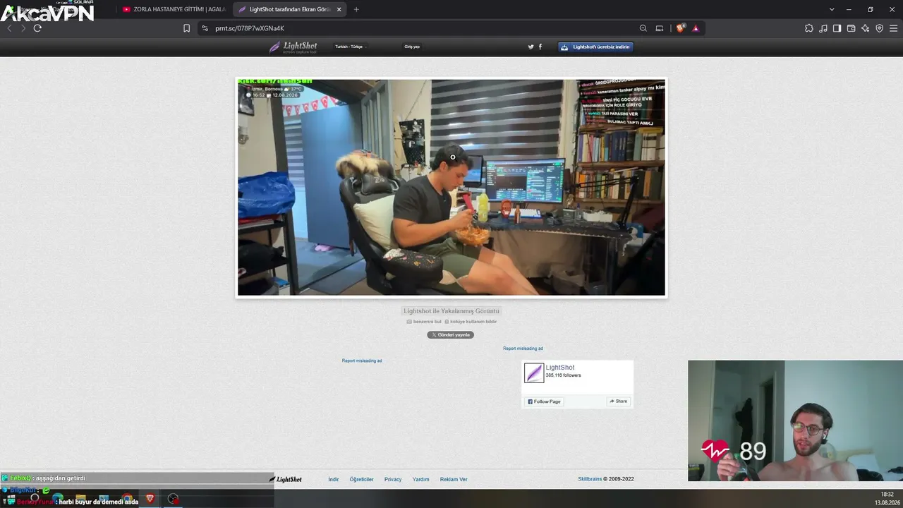This screenshot has width=903, height=508.
Task: Open LightShot's Facebook icon in header
Action: click(540, 47)
